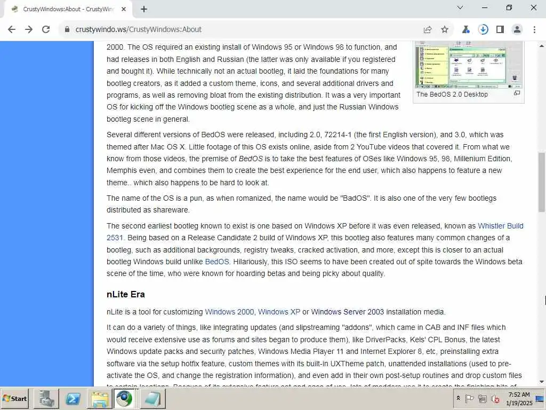The height and width of the screenshot is (410, 546).
Task: Close the CrustyWindows:About tab
Action: pyautogui.click(x=124, y=9)
